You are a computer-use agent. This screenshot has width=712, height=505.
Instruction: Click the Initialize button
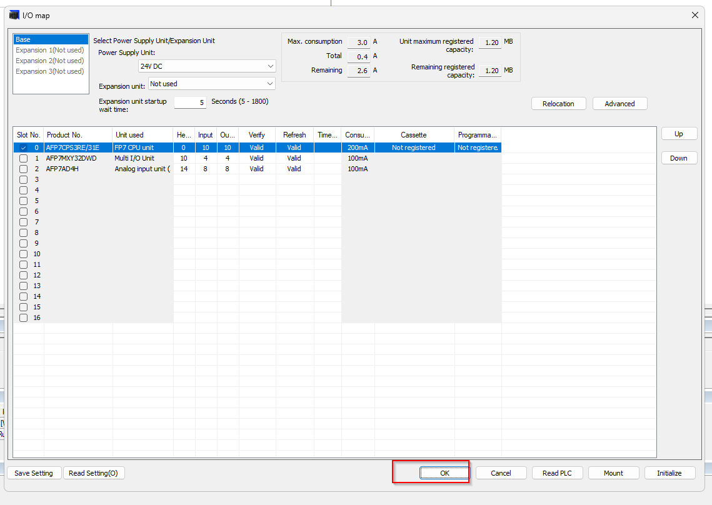(669, 472)
